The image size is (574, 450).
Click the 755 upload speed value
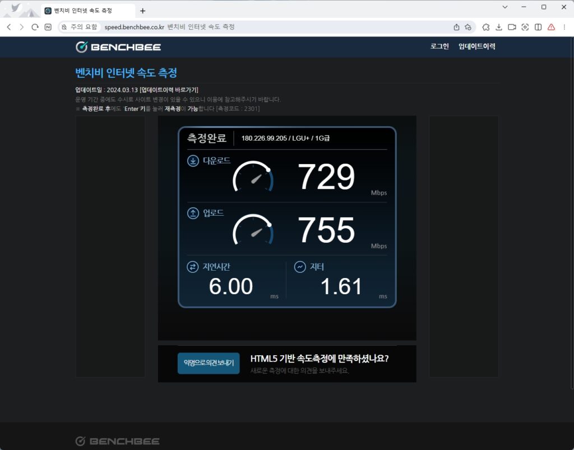pyautogui.click(x=326, y=230)
